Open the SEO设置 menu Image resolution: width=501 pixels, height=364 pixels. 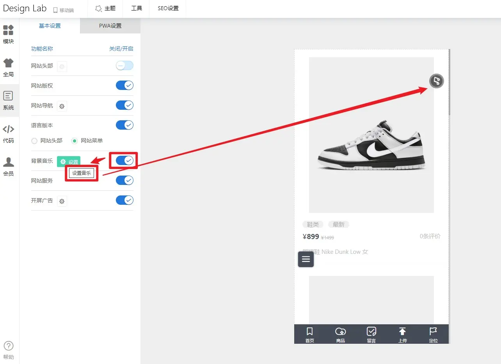[168, 9]
